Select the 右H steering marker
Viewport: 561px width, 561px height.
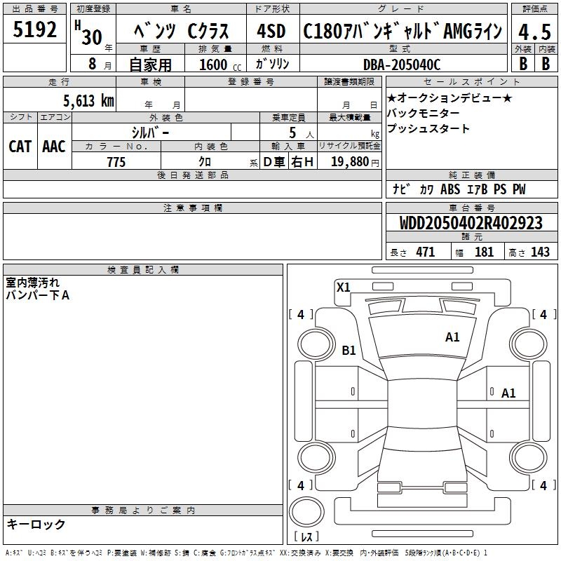[302, 162]
